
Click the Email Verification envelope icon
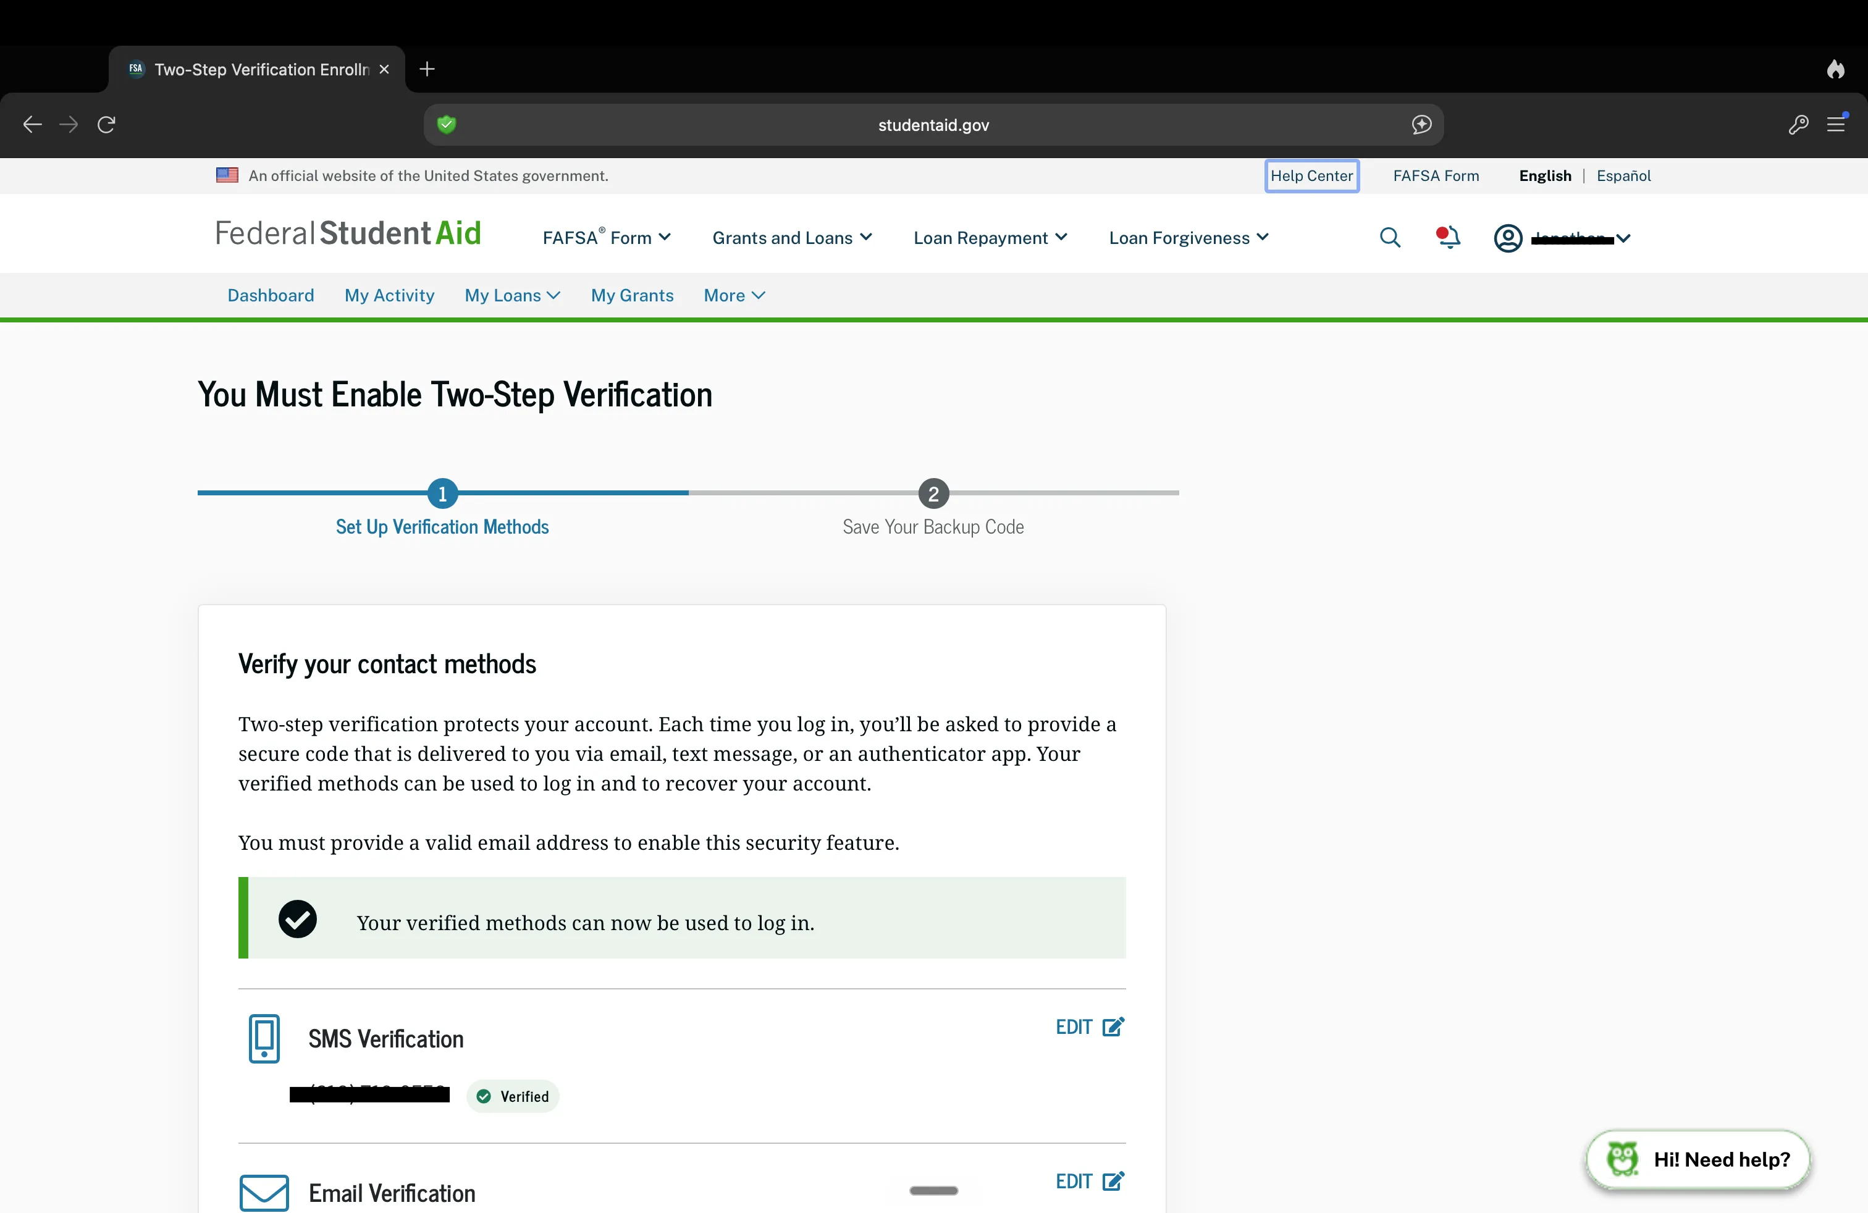pos(264,1193)
